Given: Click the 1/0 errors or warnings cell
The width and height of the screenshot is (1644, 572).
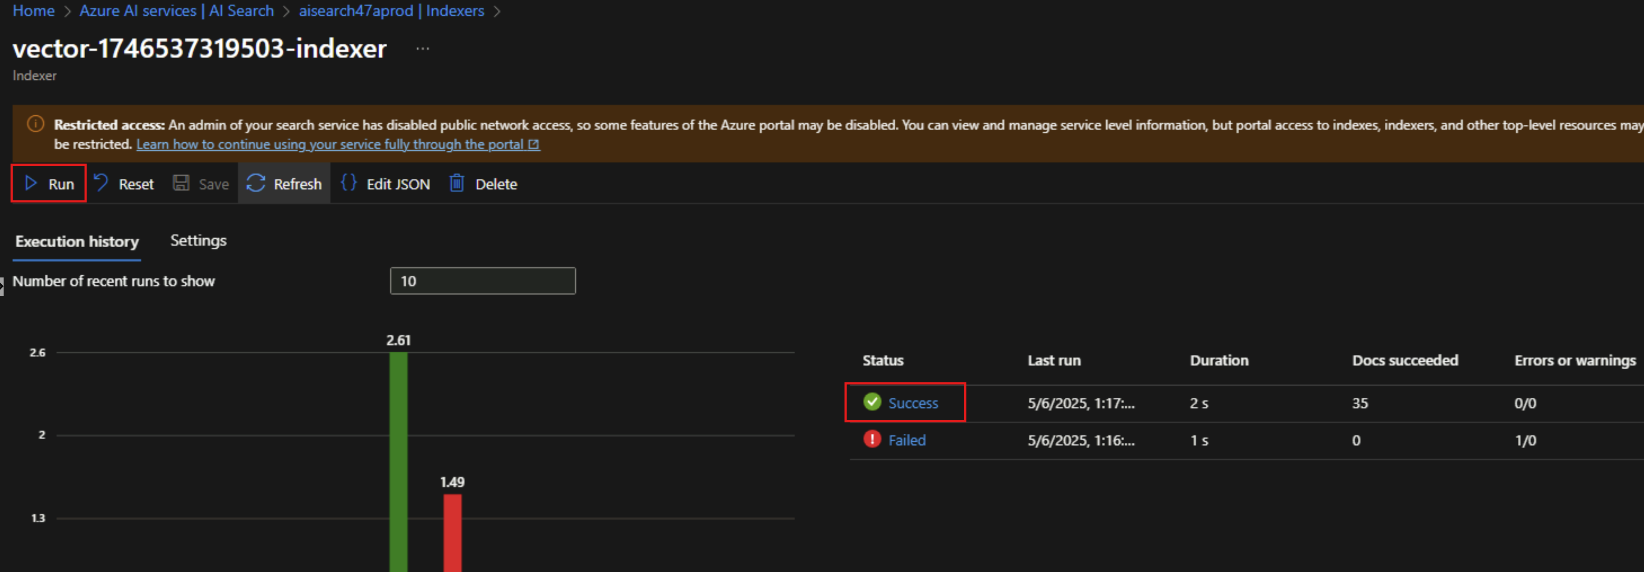Looking at the screenshot, I should 1525,440.
